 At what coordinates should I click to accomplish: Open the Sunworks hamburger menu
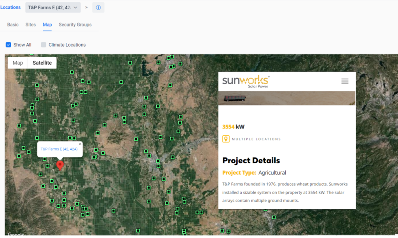point(344,81)
